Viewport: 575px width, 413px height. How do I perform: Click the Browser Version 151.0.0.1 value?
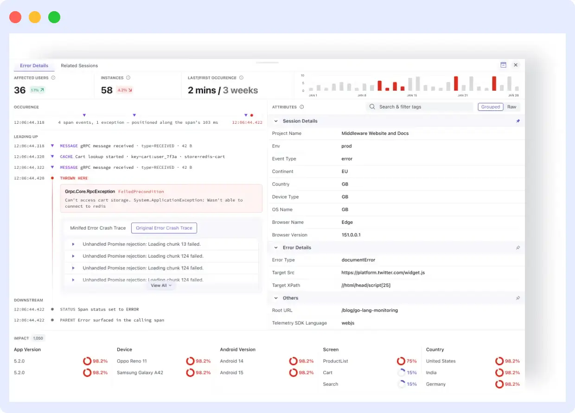click(x=351, y=235)
